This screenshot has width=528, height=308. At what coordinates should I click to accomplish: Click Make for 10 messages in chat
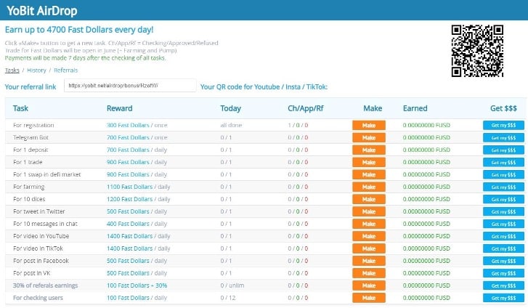(x=369, y=224)
